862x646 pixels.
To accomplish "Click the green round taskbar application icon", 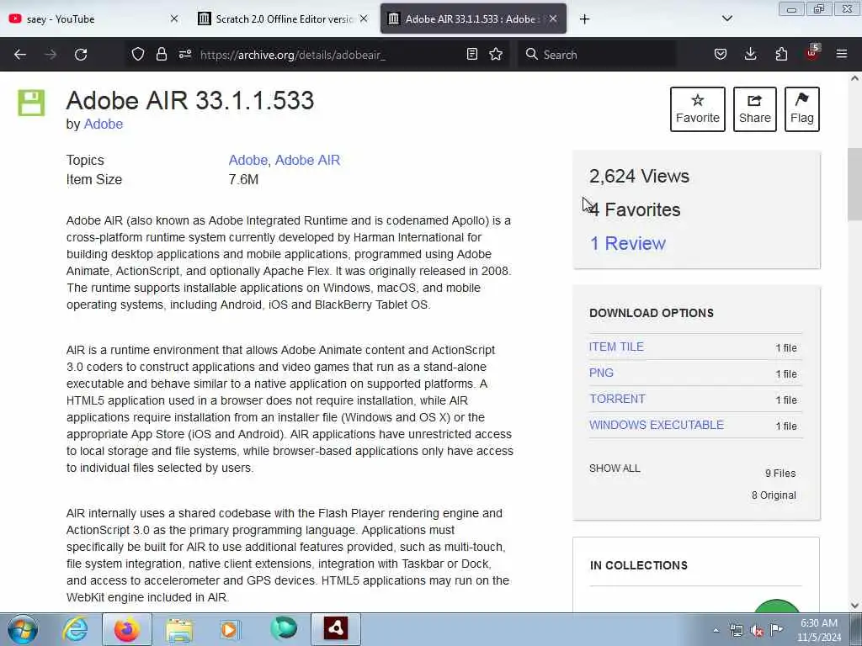I will [x=284, y=628].
